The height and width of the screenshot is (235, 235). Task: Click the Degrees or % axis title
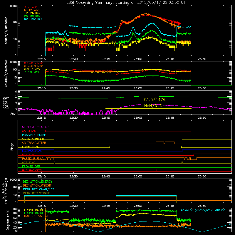8,220
